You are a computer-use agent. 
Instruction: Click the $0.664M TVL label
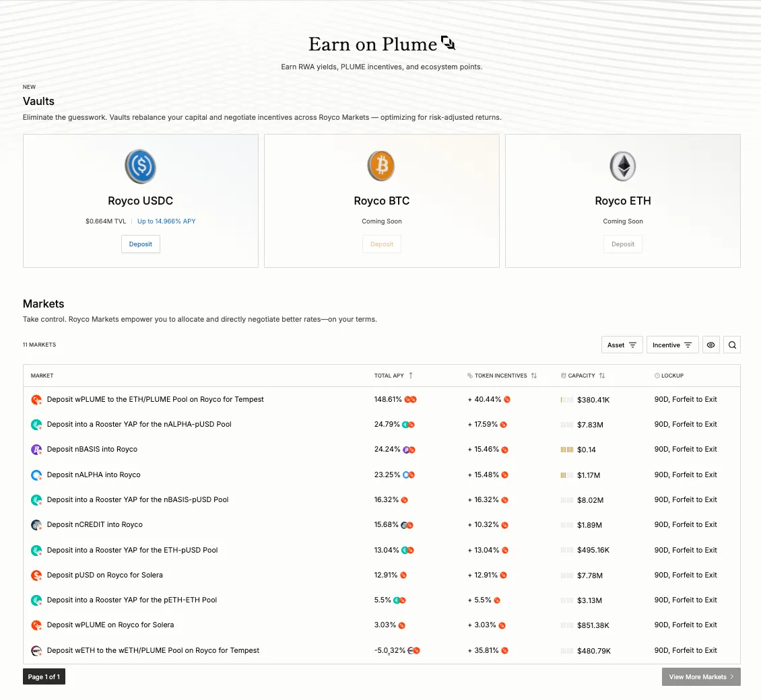pyautogui.click(x=106, y=221)
